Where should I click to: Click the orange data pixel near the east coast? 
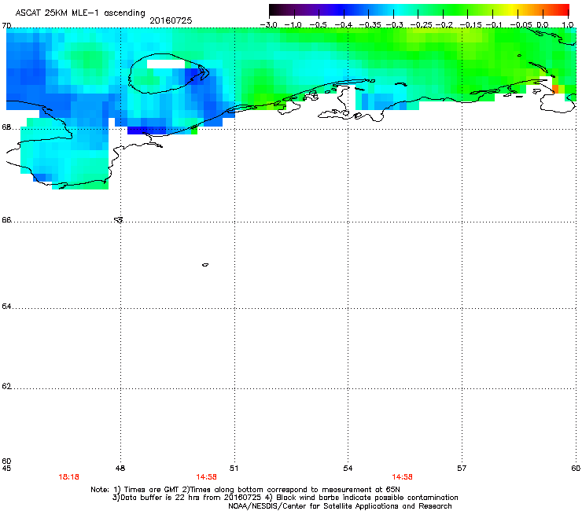coord(555,89)
